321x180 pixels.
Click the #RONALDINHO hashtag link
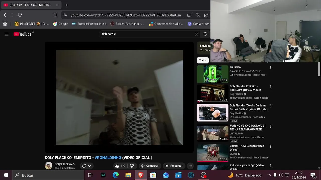coord(108,158)
